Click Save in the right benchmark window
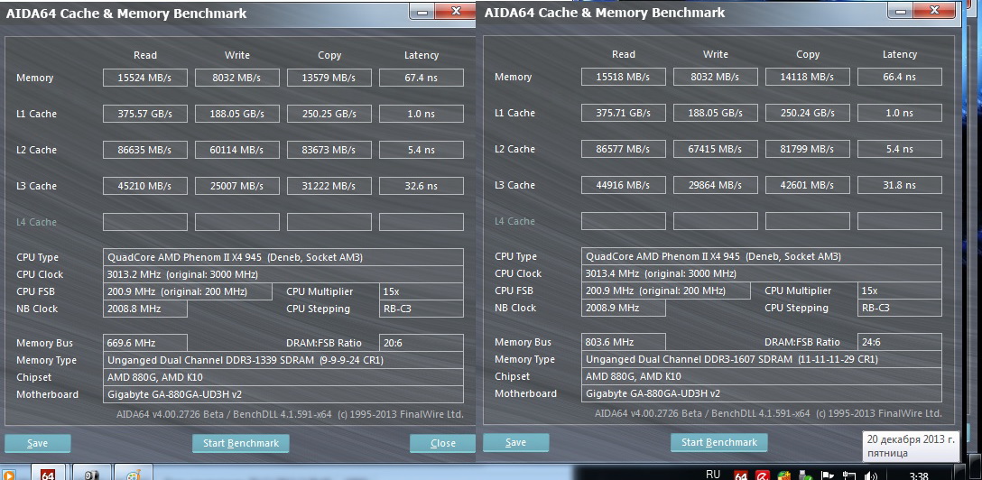982x480 pixels. point(515,442)
